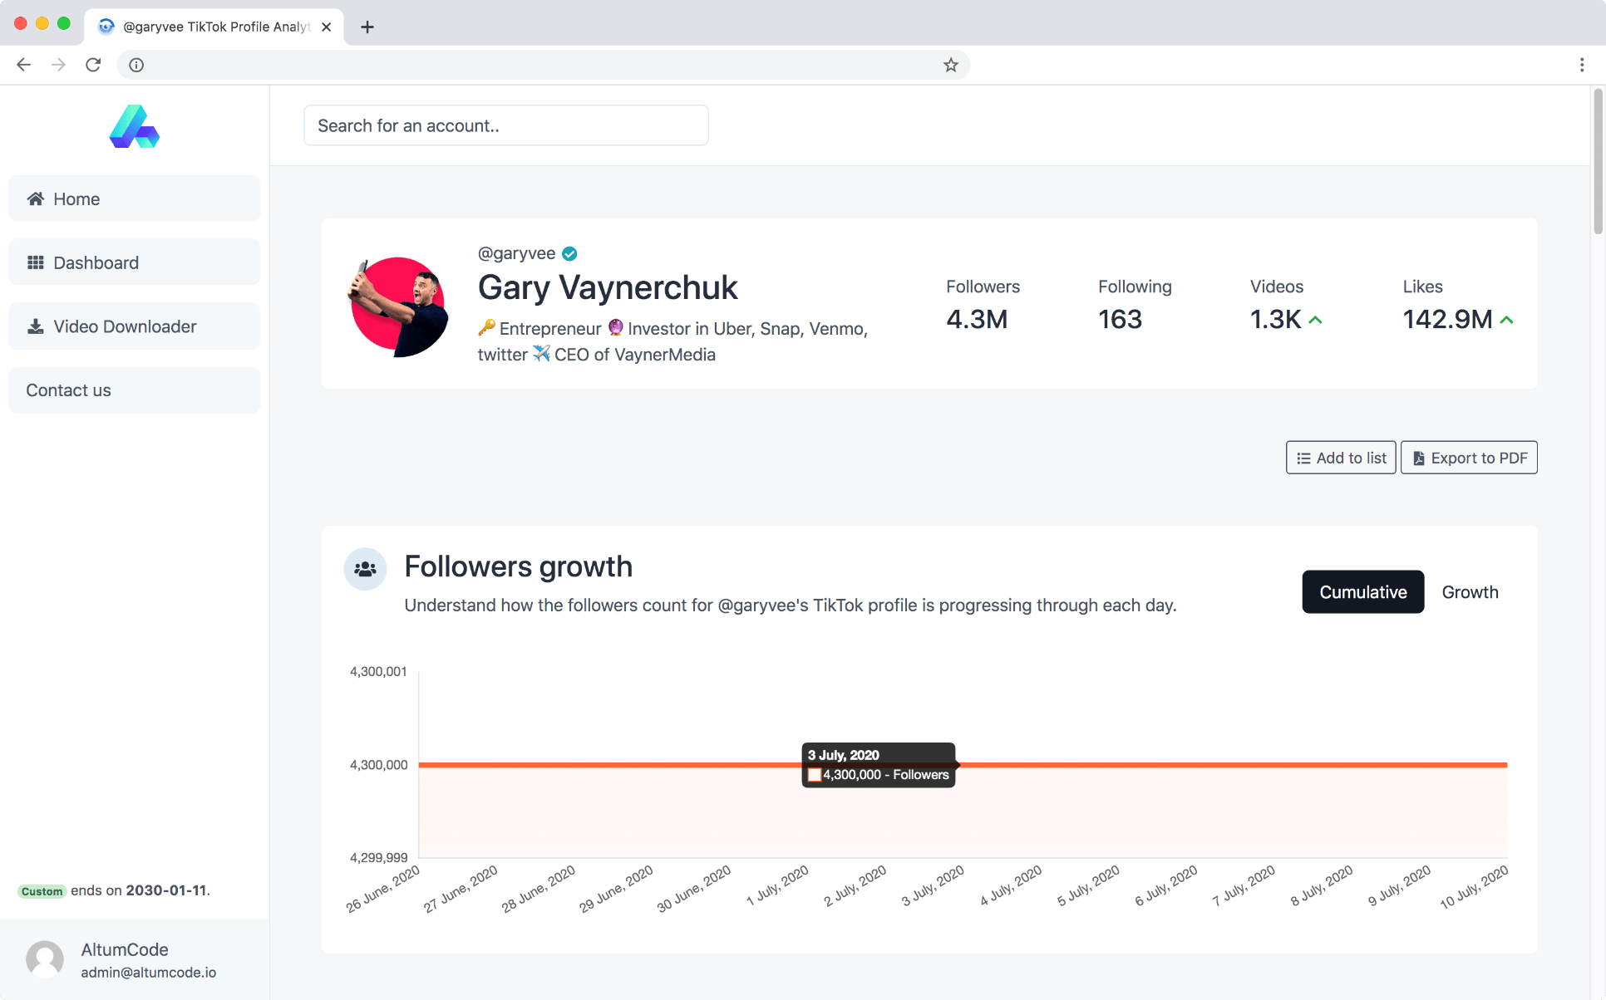Switch chart to Cumulative view
The width and height of the screenshot is (1606, 1000).
click(1362, 592)
